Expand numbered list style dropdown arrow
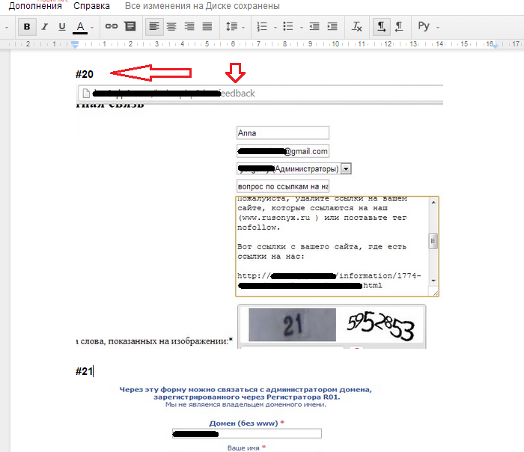The height and width of the screenshot is (452, 524). tap(275, 28)
